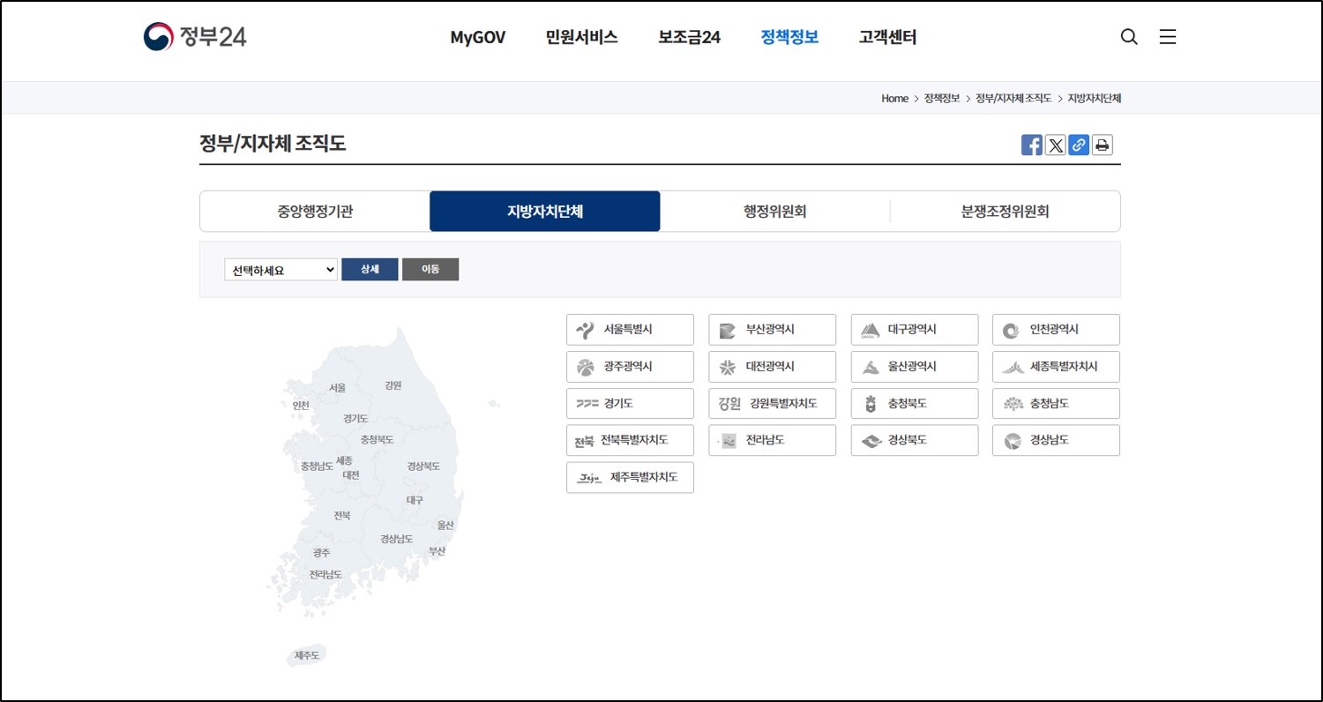This screenshot has height=702, width=1323.
Task: Share the page via the X icon
Action: (x=1055, y=144)
